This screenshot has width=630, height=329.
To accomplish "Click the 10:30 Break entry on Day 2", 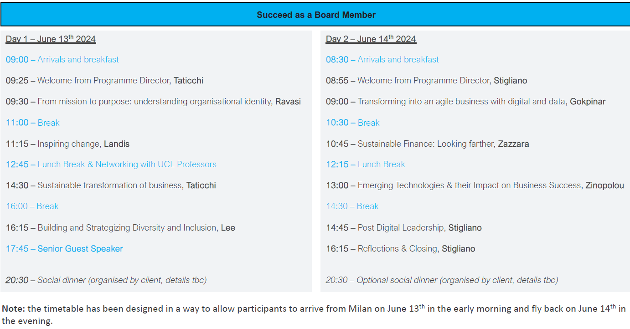I will (x=353, y=123).
